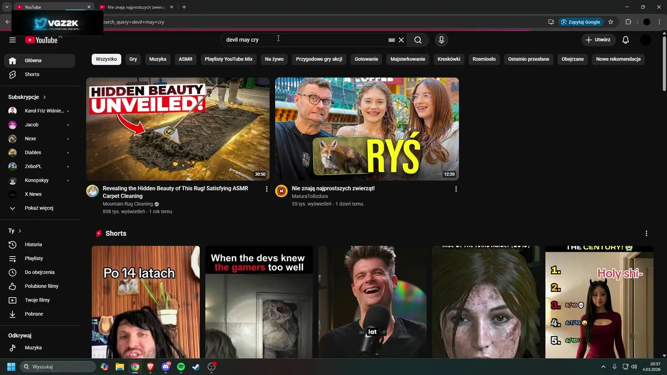Image resolution: width=667 pixels, height=375 pixels.
Task: Open YouTube notifications bell
Action: tap(626, 40)
